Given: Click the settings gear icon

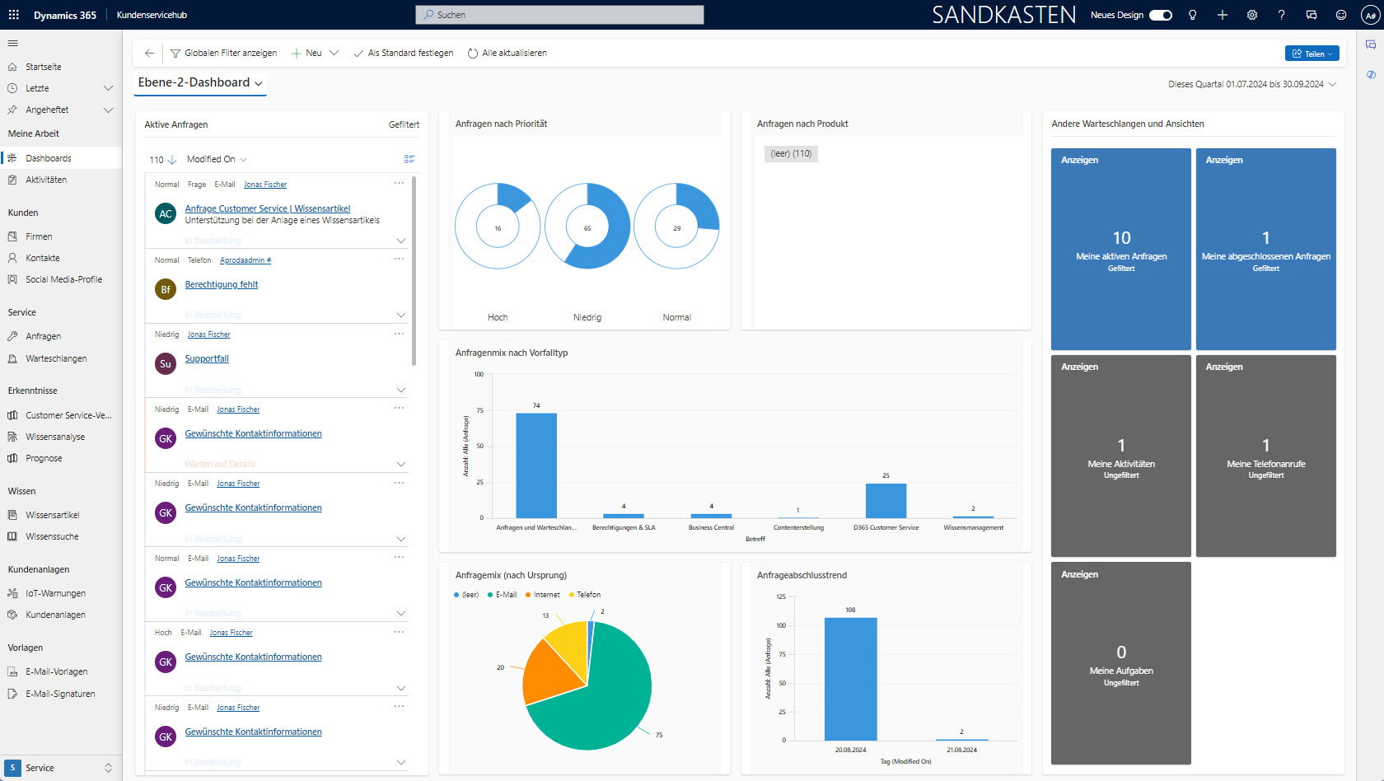Looking at the screenshot, I should pos(1252,15).
